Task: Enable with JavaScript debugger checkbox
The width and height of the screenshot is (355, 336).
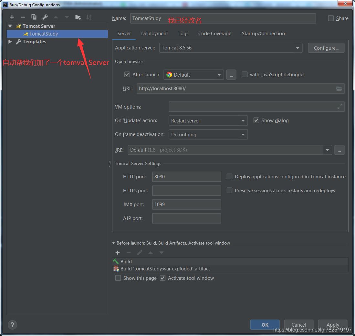Action: [x=245, y=75]
